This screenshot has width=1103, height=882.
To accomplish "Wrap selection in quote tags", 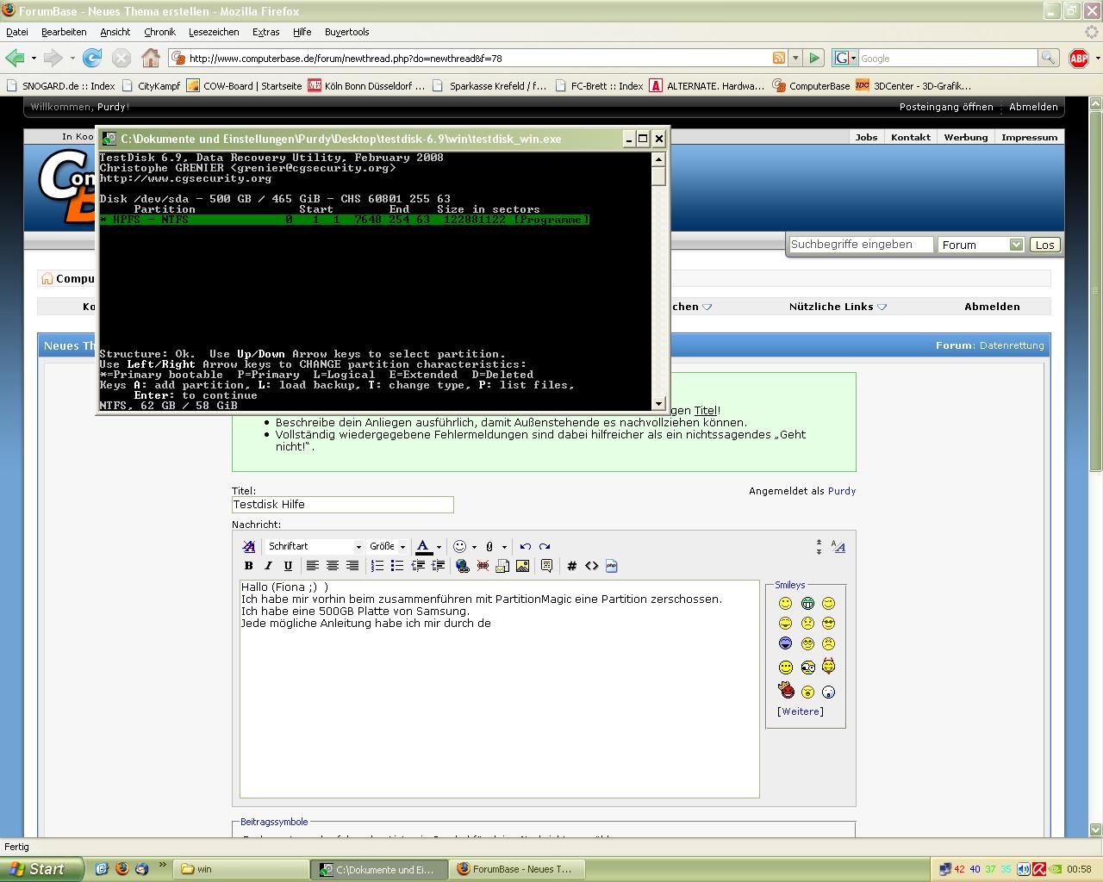I will (546, 566).
